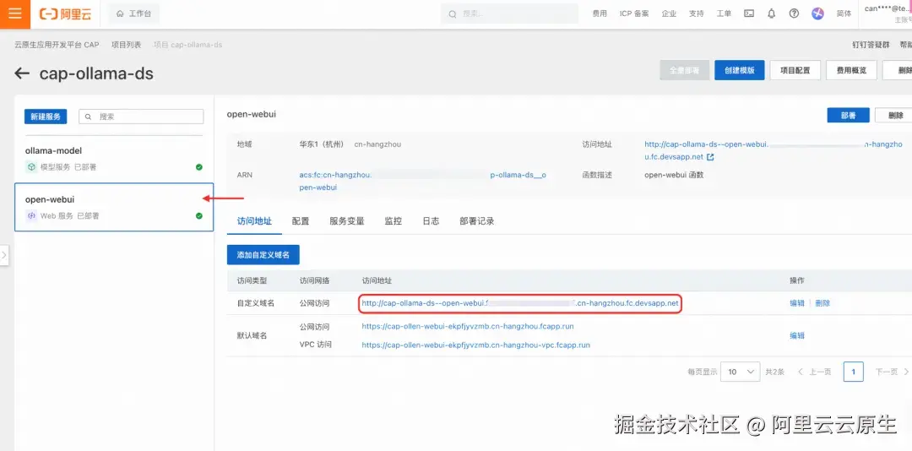Open the ICP 备案 menu
The width and height of the screenshot is (912, 451).
(634, 14)
